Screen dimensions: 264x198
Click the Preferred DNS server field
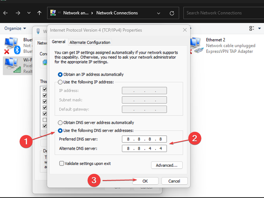[145, 139]
